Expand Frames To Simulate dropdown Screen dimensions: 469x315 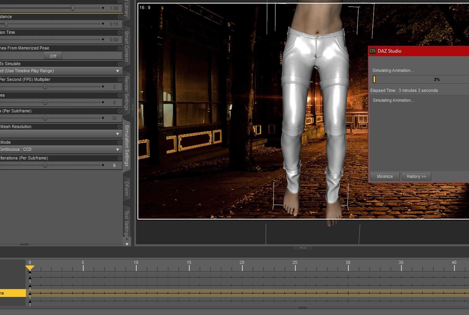tap(117, 71)
